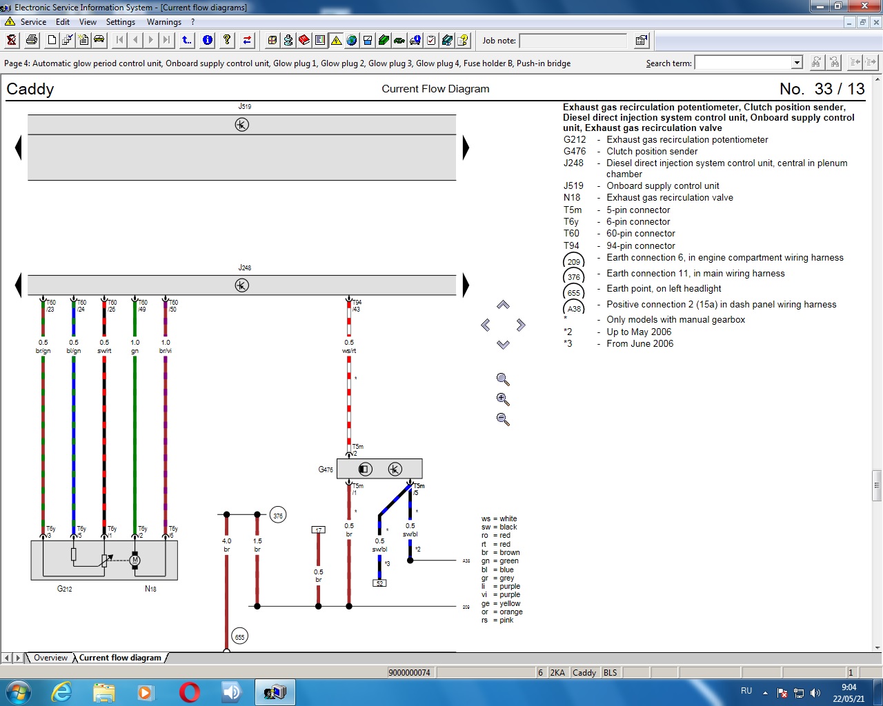
Task: Open the Settings menu
Action: click(121, 22)
